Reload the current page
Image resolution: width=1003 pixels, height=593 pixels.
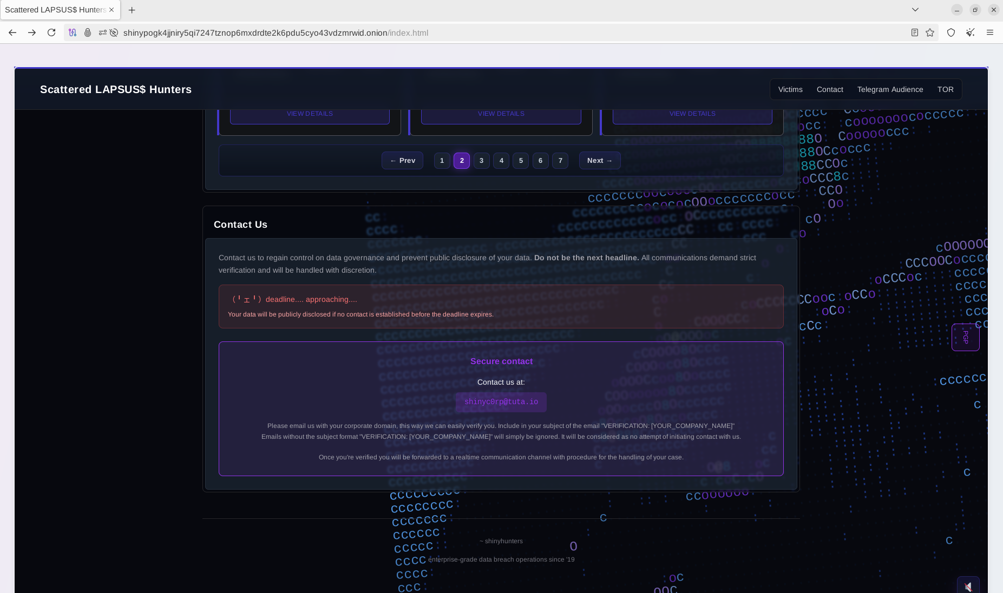pos(51,32)
